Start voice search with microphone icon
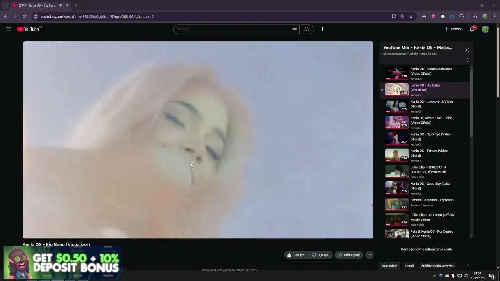The width and height of the screenshot is (500, 281). 323,29
